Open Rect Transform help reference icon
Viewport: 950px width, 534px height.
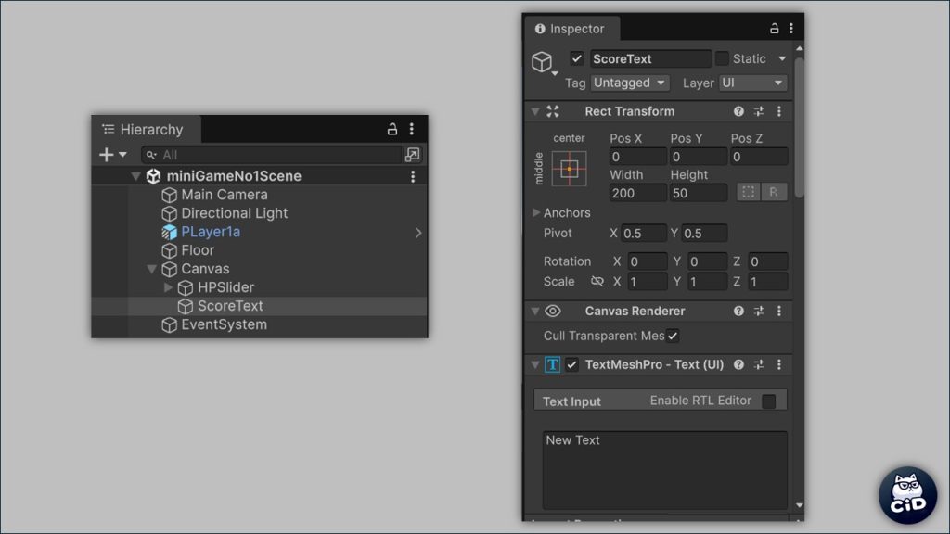(738, 111)
